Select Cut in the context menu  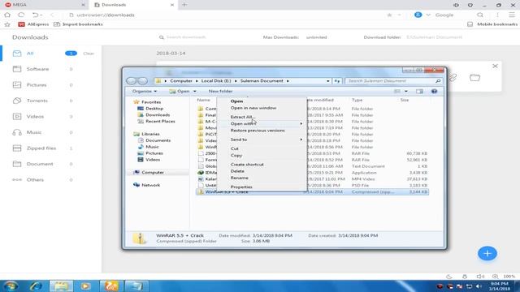coord(235,148)
